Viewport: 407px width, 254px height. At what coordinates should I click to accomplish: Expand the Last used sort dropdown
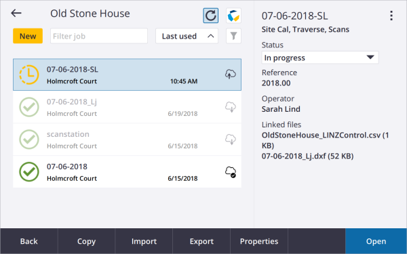pos(187,36)
